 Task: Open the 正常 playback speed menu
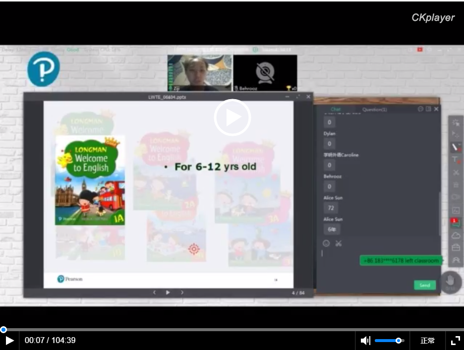coord(427,341)
